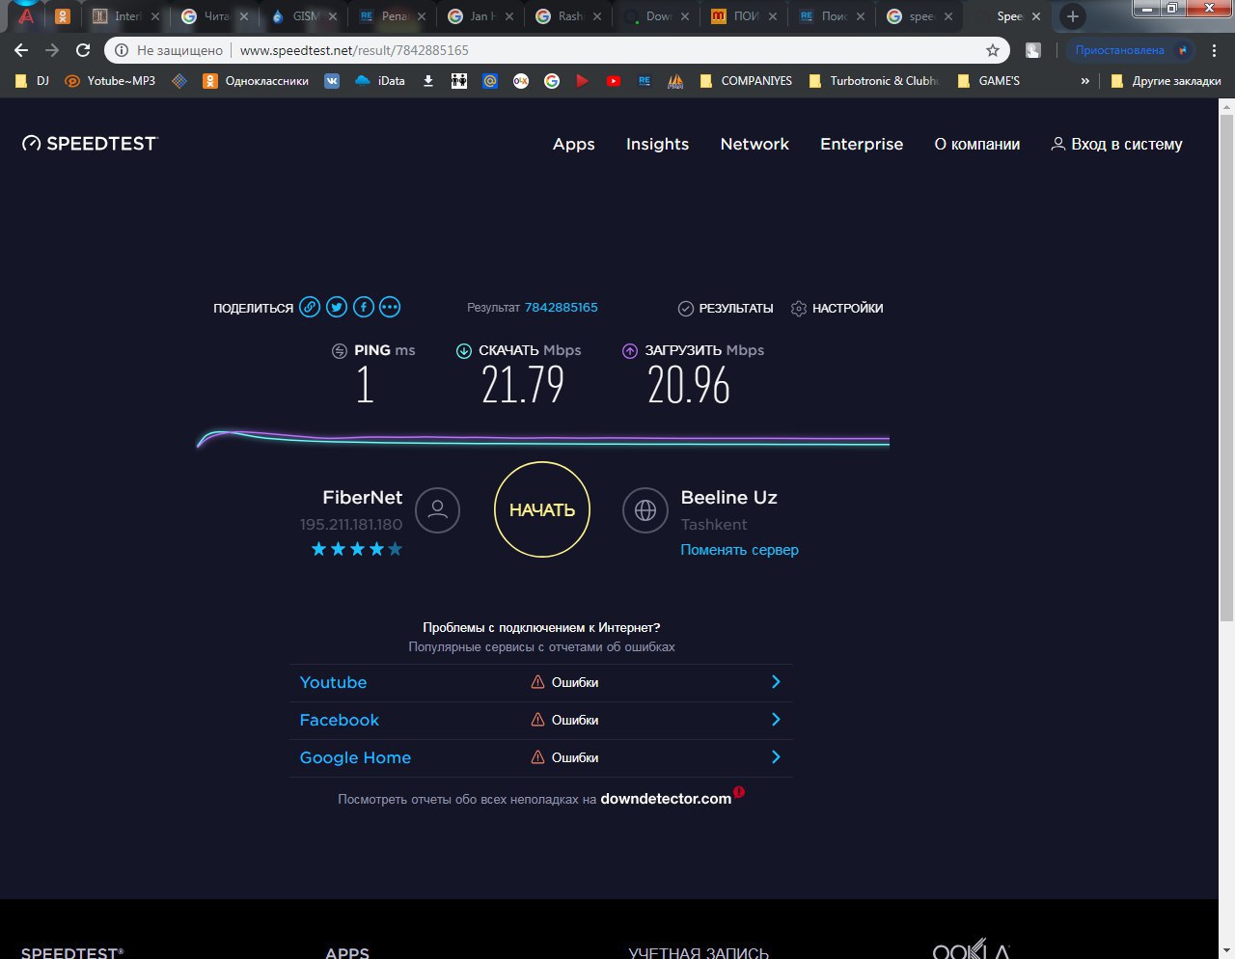Click the warning triangle next to Youtube
The height and width of the screenshot is (959, 1235).
point(538,682)
